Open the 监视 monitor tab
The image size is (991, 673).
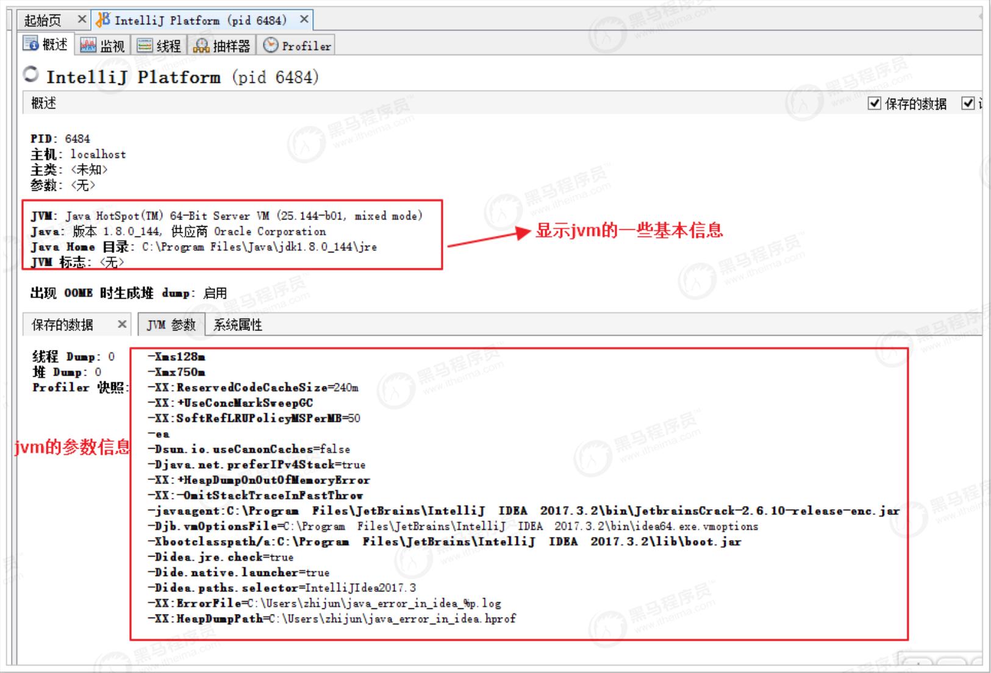pyautogui.click(x=102, y=46)
